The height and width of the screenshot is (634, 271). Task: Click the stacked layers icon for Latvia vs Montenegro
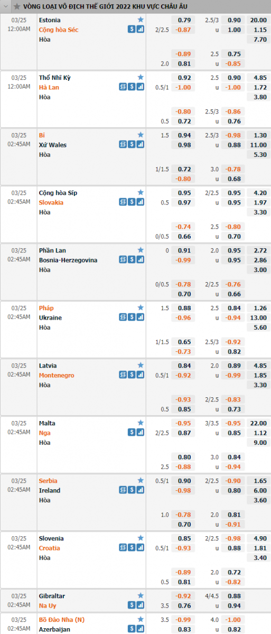(123, 375)
